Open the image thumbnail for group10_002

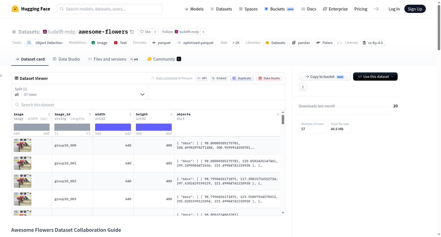coord(23,181)
